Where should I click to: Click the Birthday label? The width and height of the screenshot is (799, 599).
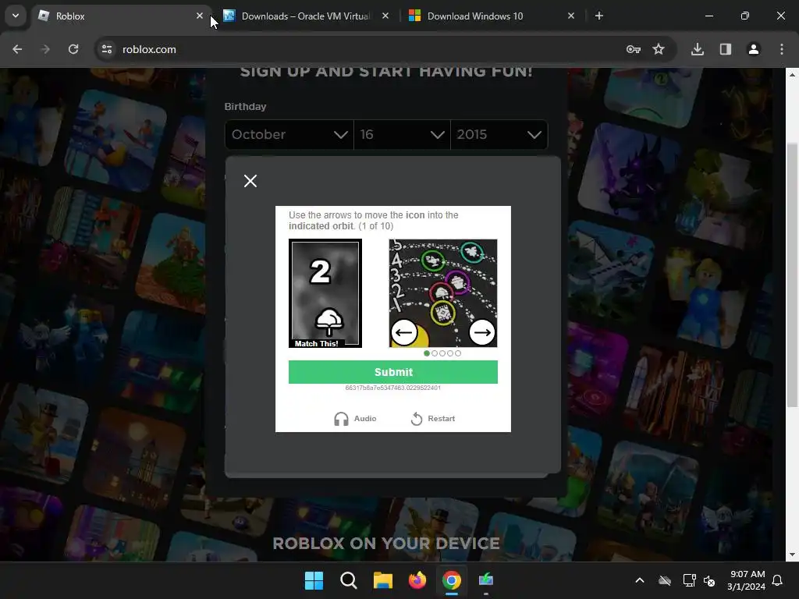(245, 106)
